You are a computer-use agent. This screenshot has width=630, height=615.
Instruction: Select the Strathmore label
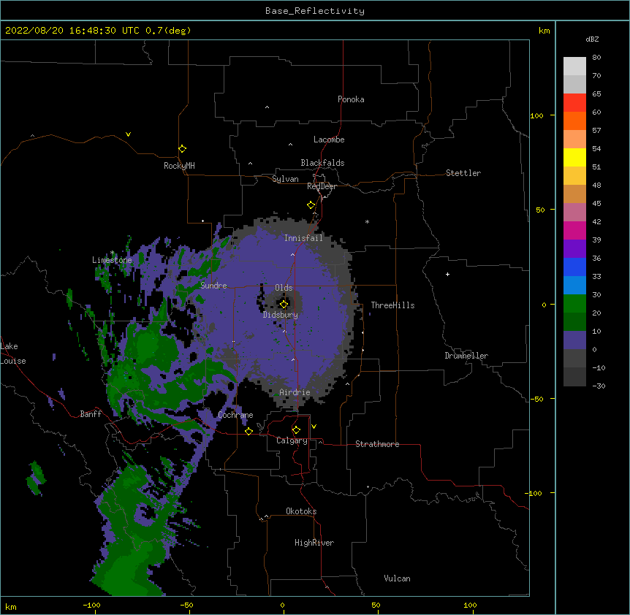pyautogui.click(x=377, y=444)
